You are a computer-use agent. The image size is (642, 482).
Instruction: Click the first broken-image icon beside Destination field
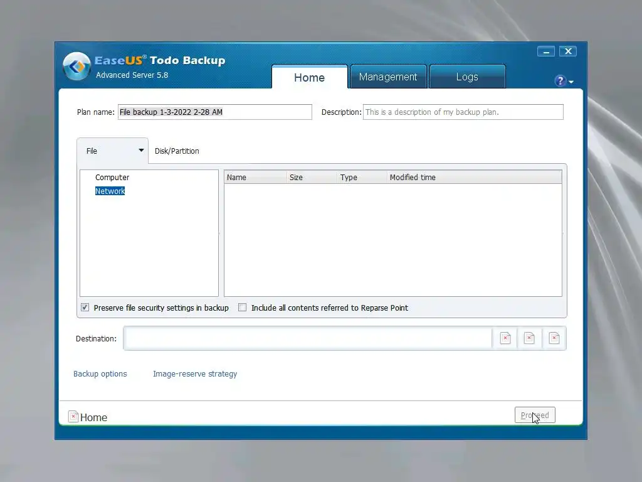(x=505, y=338)
